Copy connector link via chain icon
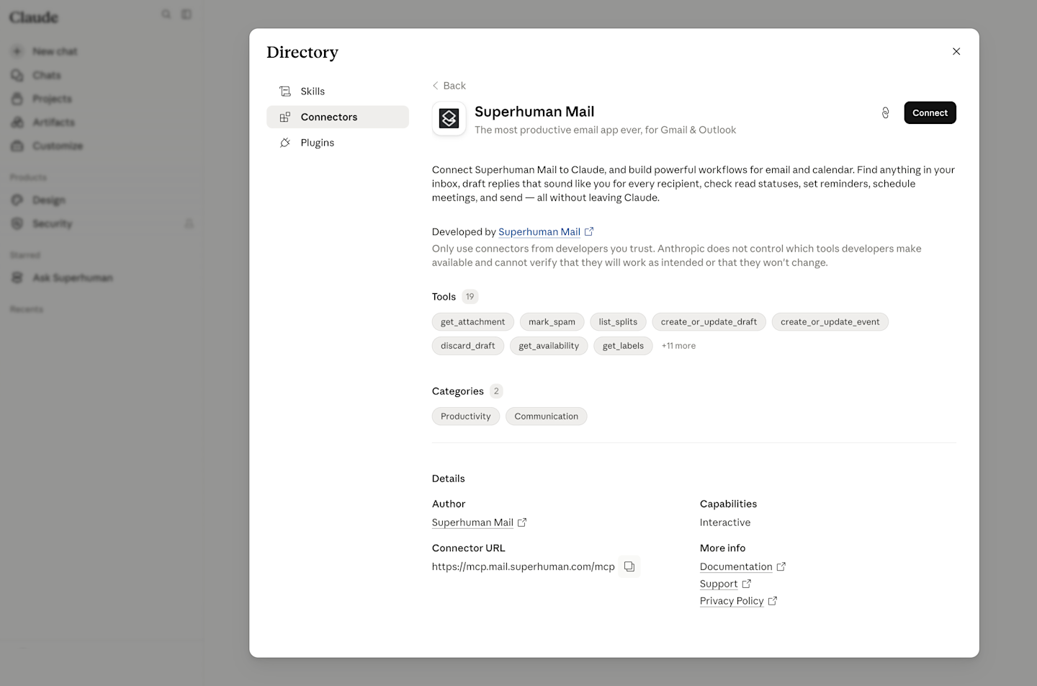The image size is (1037, 686). (x=886, y=113)
